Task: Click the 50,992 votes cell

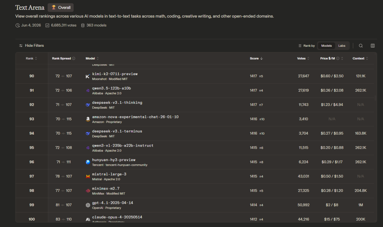Action: (x=303, y=205)
